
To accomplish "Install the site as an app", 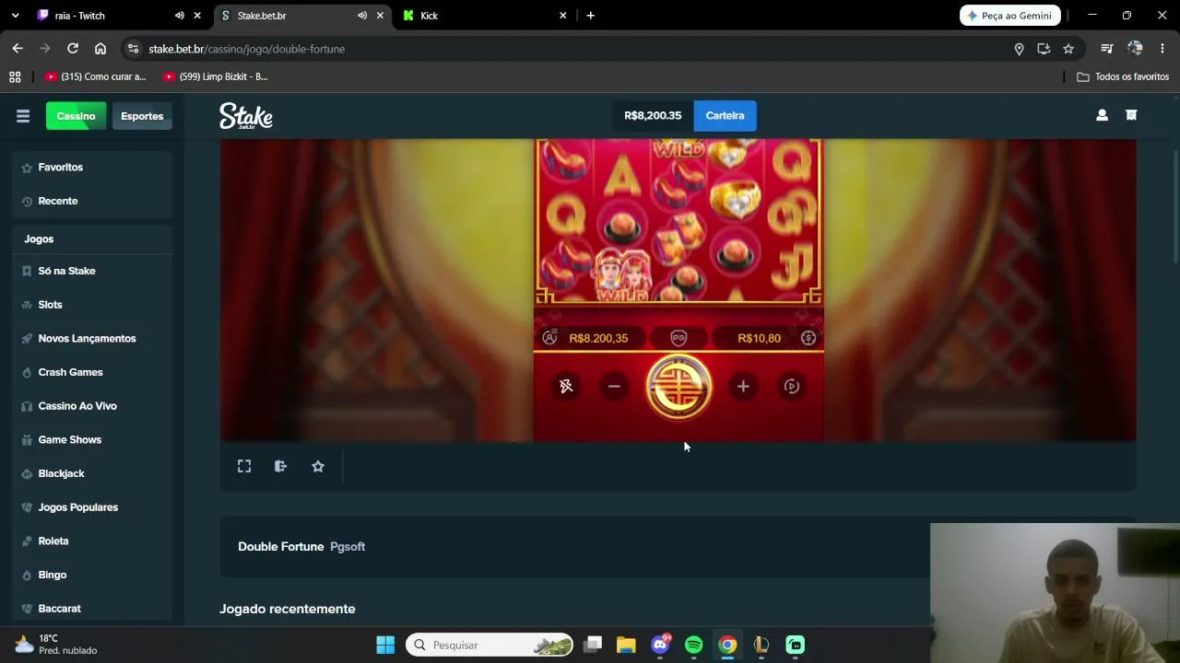I will pos(1044,49).
